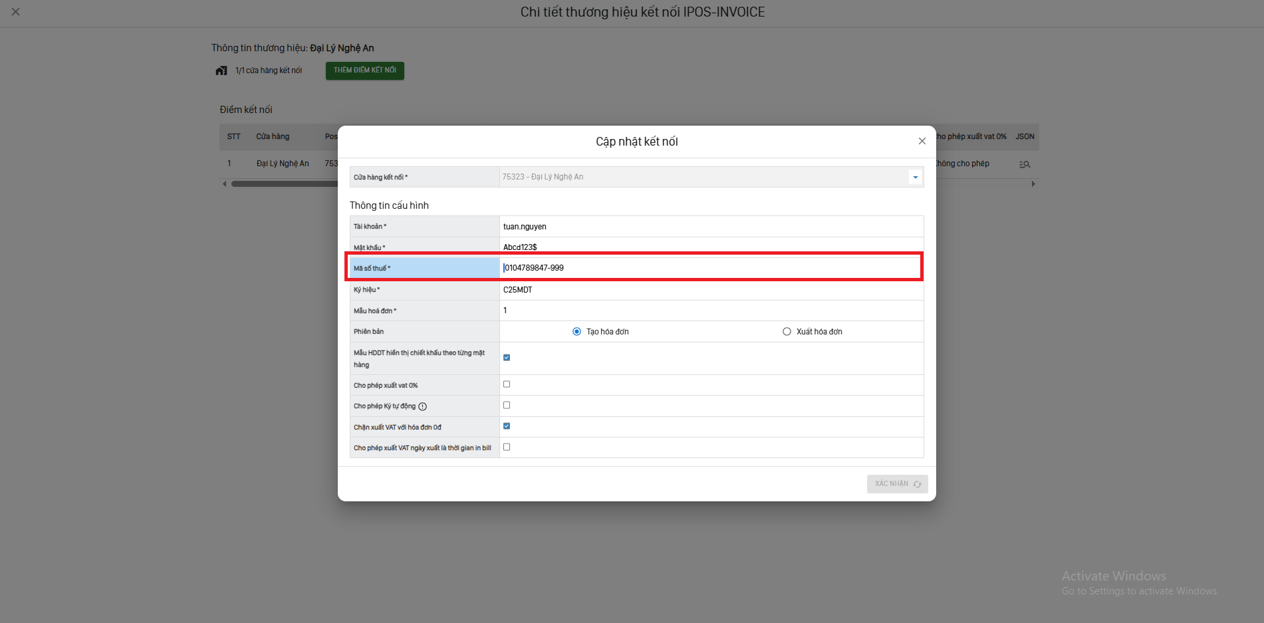Open the JSON view icon in the table row
1264x623 pixels.
coord(1025,164)
